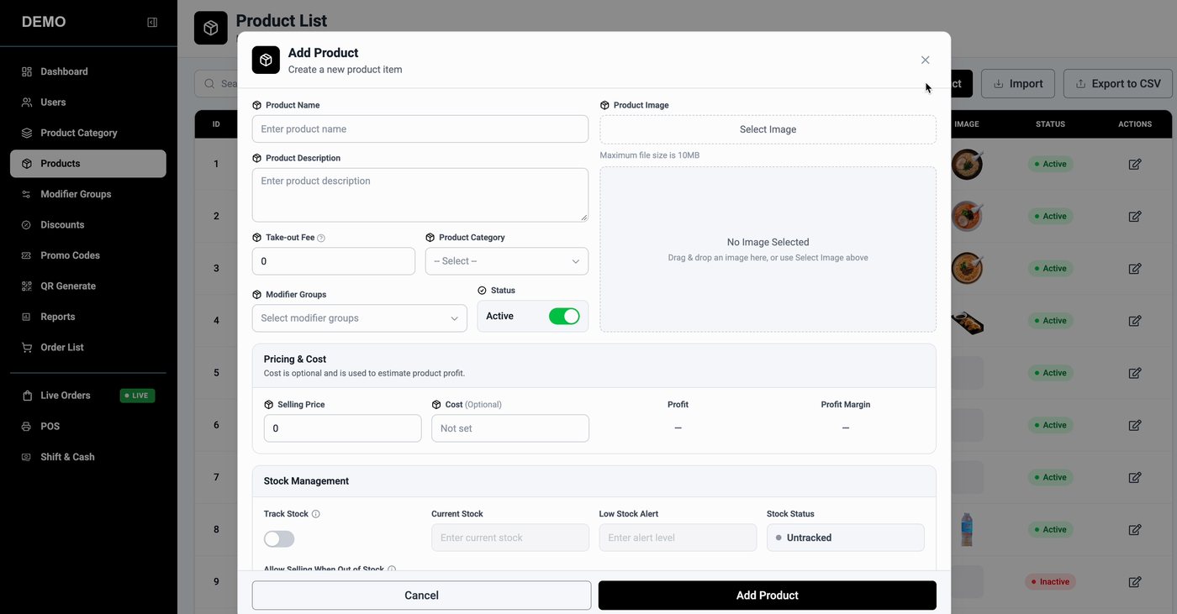The height and width of the screenshot is (614, 1177).
Task: Edit product row 1 with pencil icon
Action: coord(1135,164)
